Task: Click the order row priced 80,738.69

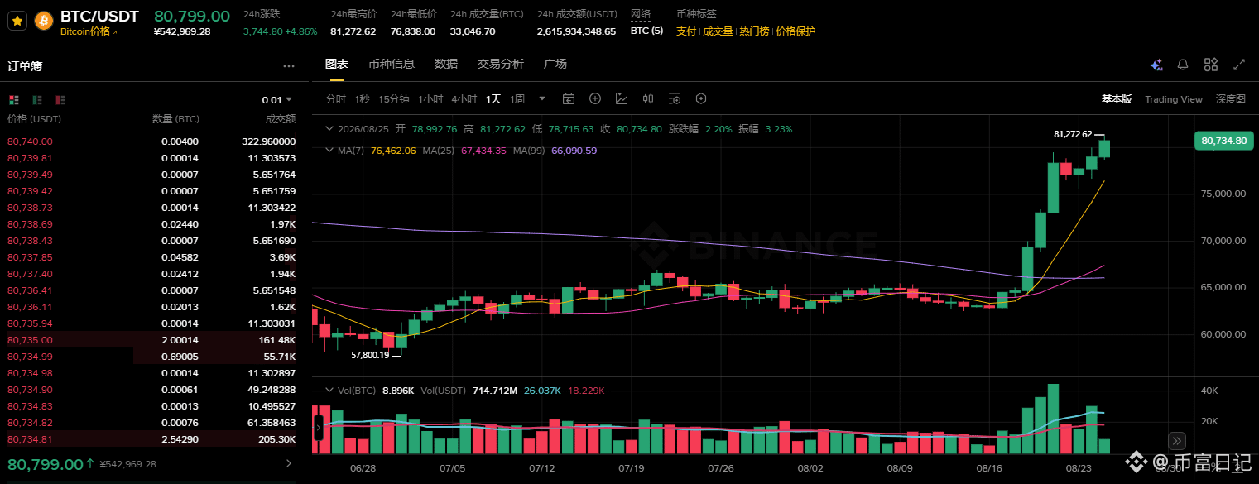Action: tap(151, 224)
